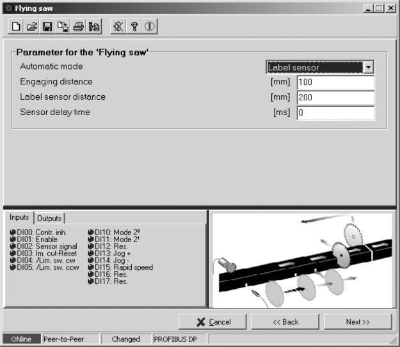Click DI16: Res. entry
400x347 pixels.
pos(108,274)
